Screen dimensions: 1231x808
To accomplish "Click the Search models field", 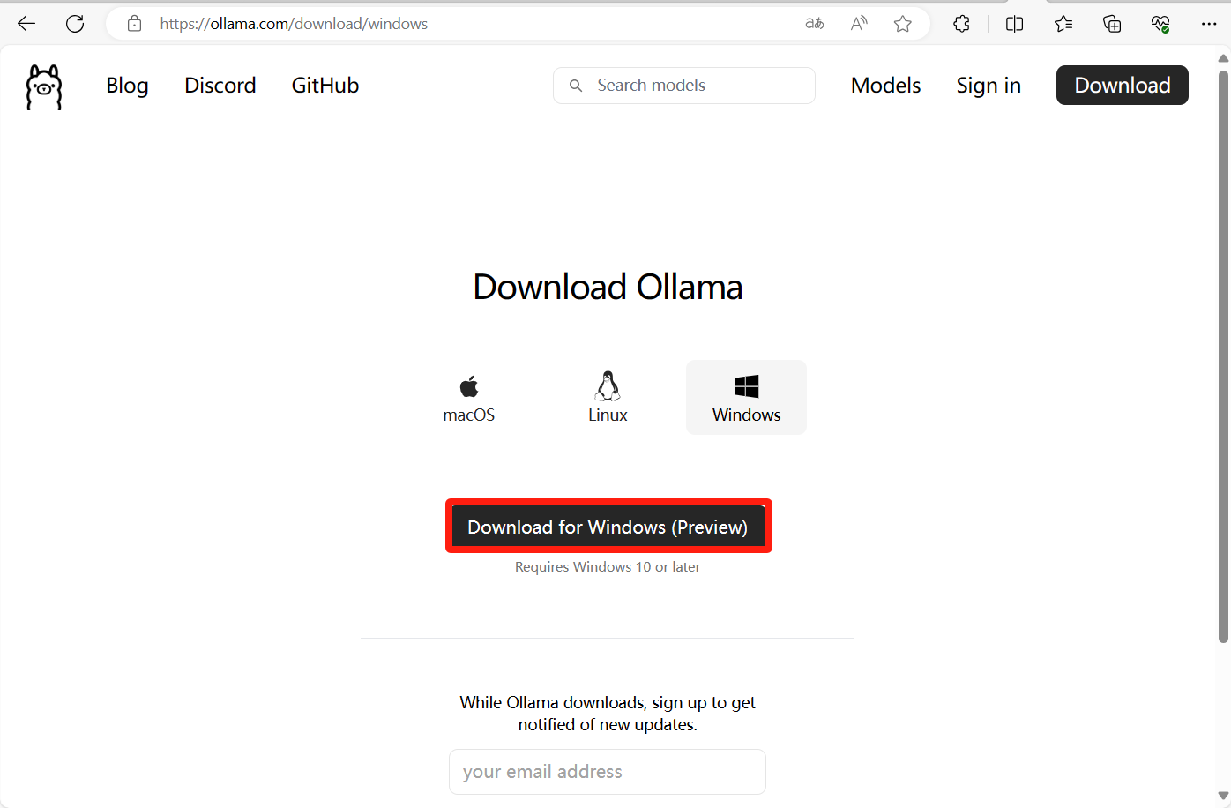I will (x=697, y=86).
